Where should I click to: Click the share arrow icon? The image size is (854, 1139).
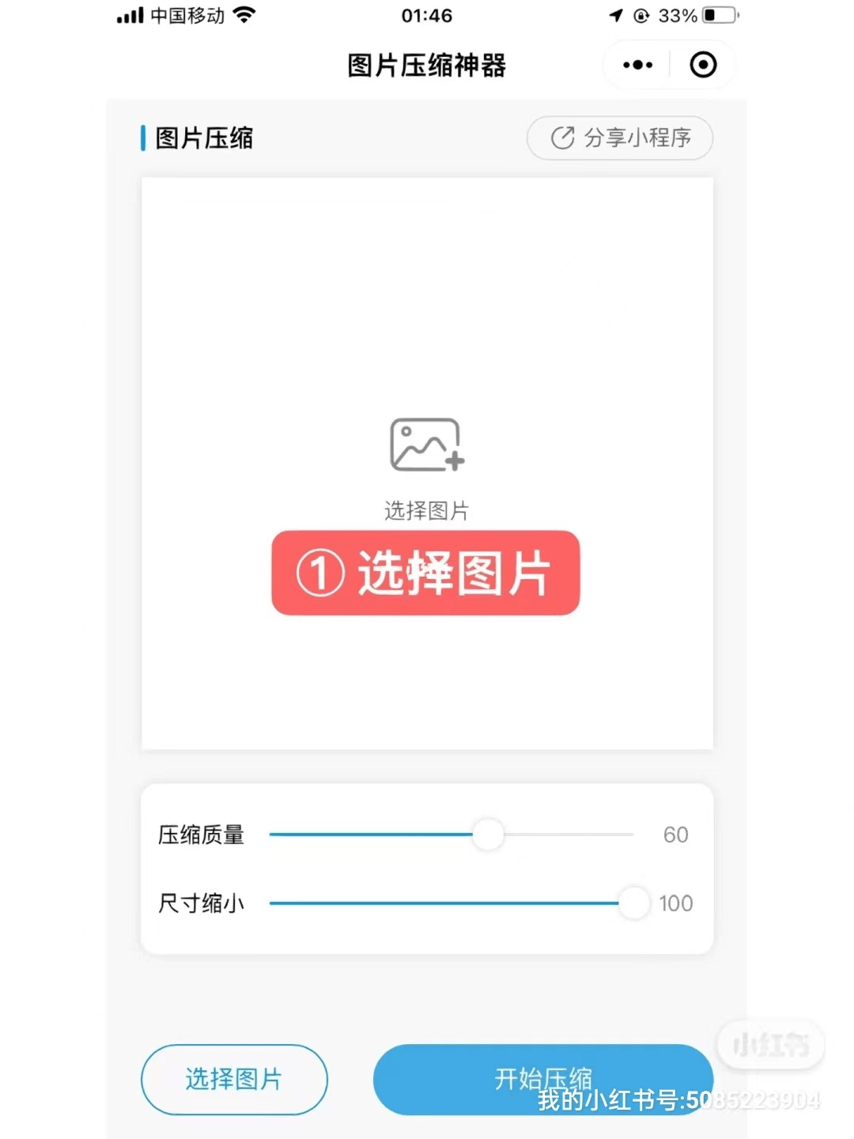coord(562,138)
